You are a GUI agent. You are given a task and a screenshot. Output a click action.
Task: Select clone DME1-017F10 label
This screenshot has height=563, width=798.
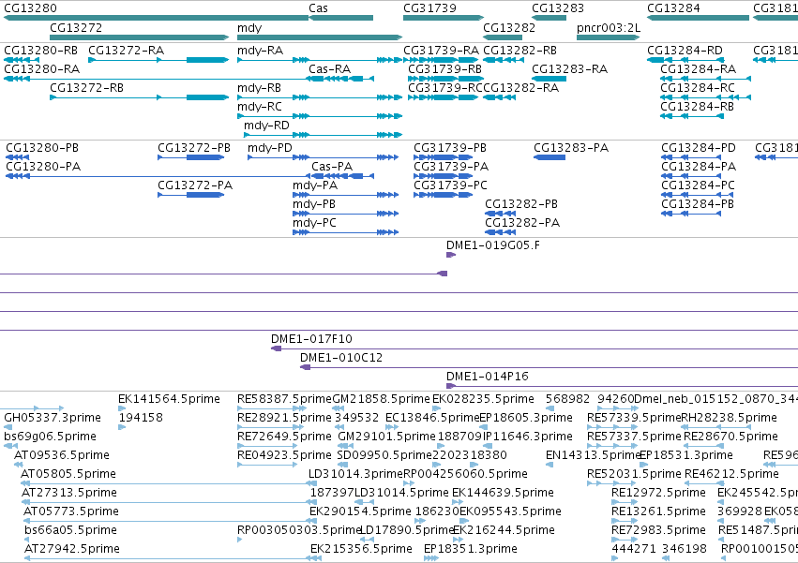click(311, 339)
